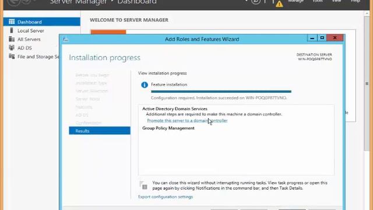Click the scroll-up arrow of Server Manager
373x210 pixels.
[x=367, y=14]
